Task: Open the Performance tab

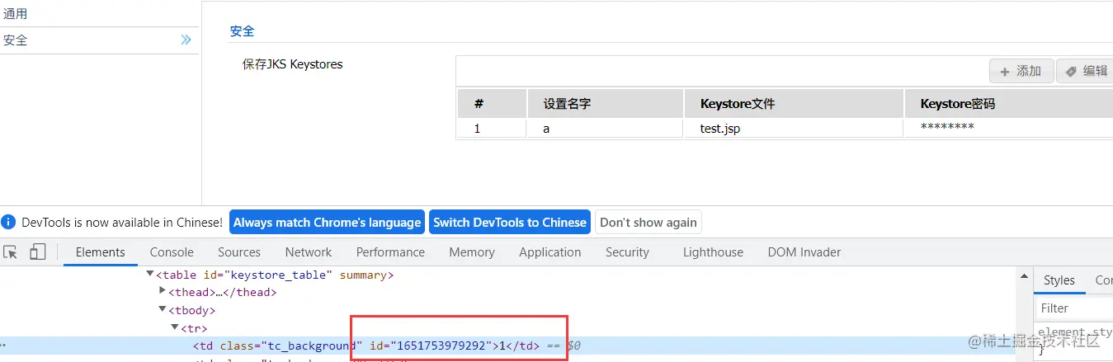Action: [x=390, y=252]
